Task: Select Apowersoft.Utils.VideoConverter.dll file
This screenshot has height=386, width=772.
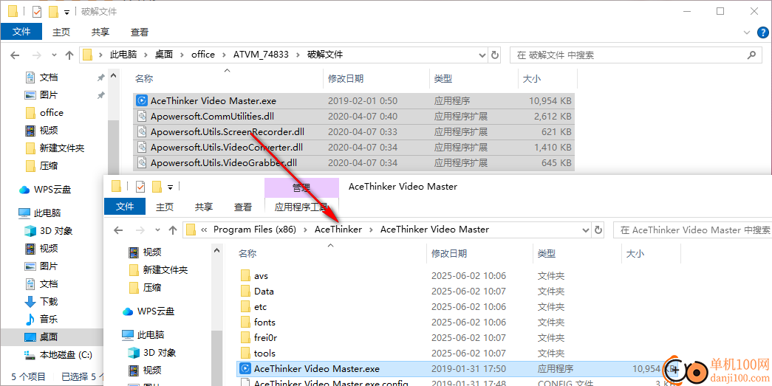Action: (x=354, y=147)
